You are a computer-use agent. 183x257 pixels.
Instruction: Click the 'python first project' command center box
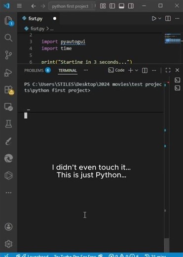tap(72, 6)
